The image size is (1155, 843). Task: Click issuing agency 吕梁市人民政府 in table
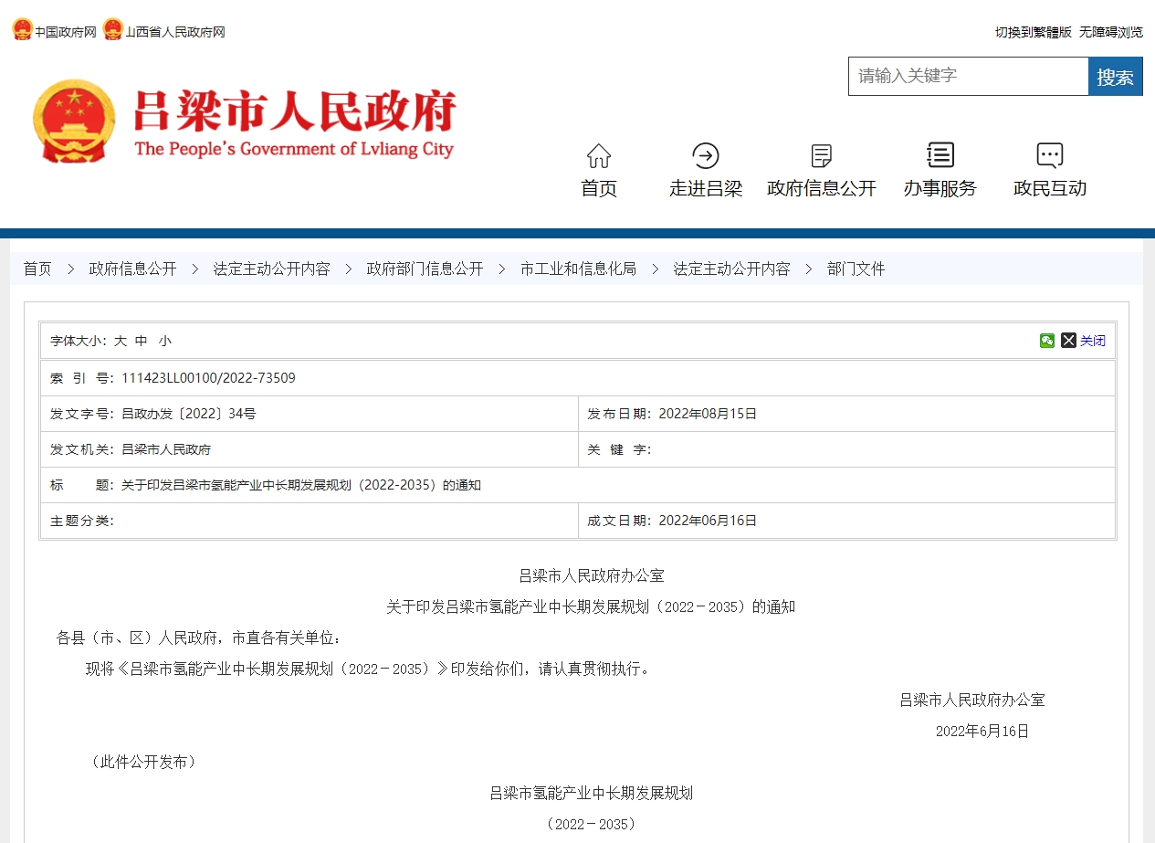[x=166, y=449]
